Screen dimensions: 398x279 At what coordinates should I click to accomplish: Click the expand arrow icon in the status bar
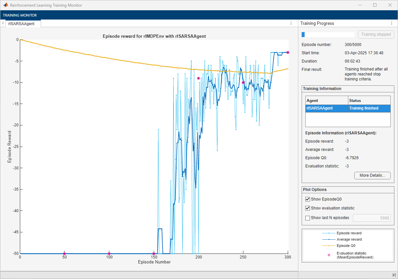pos(394,275)
